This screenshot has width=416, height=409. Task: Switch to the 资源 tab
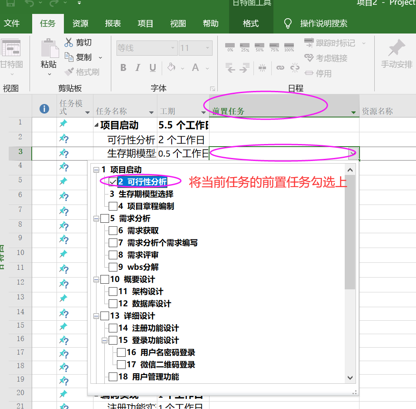(x=80, y=23)
